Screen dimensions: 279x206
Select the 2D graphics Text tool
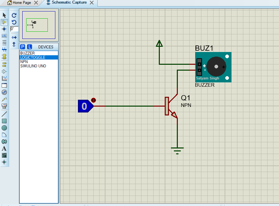tap(4, 148)
